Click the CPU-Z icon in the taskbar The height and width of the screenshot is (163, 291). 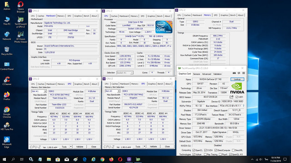tap(129, 159)
